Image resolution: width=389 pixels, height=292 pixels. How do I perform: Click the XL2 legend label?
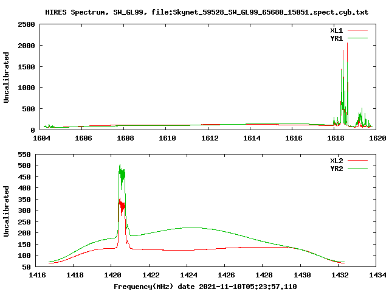336,161
